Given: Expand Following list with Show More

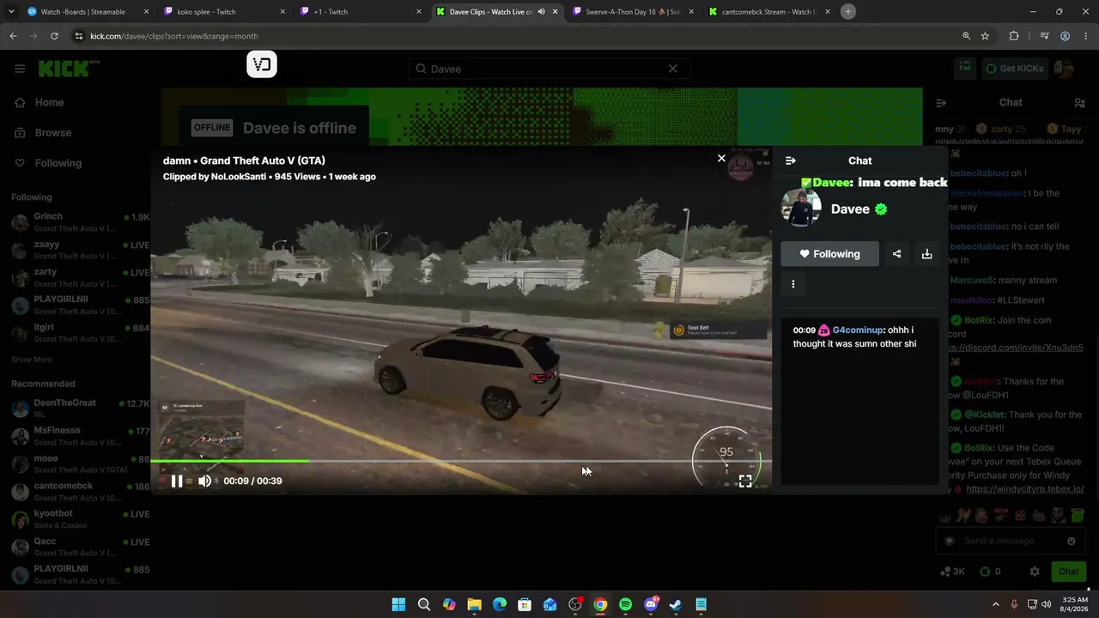Looking at the screenshot, I should click(x=32, y=360).
